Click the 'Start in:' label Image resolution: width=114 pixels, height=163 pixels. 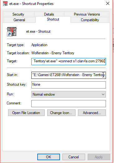click(12, 75)
